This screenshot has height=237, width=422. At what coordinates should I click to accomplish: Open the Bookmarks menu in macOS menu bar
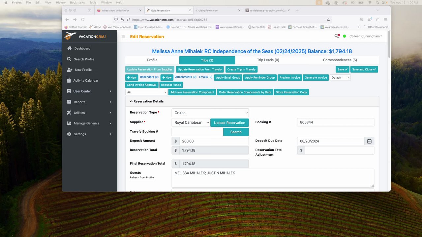77,2
